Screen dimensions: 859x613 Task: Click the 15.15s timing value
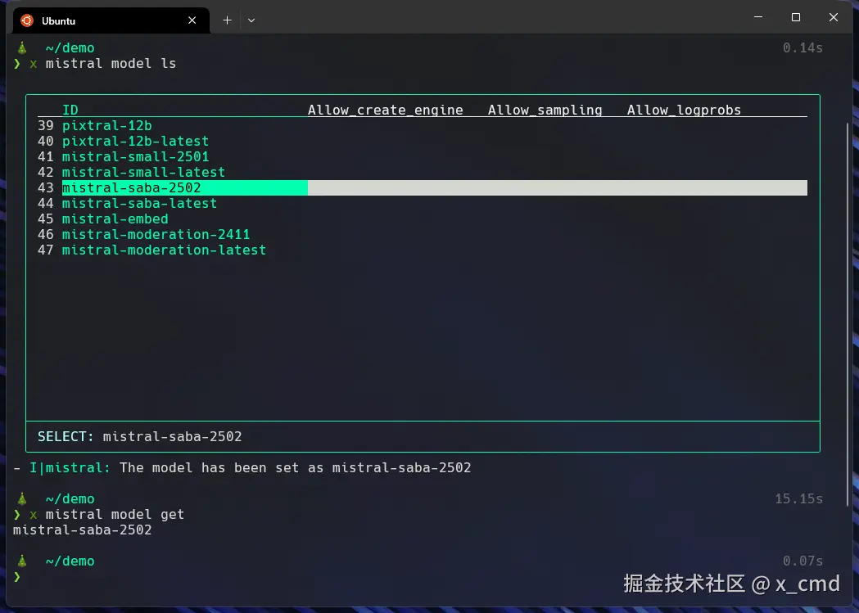coord(798,499)
